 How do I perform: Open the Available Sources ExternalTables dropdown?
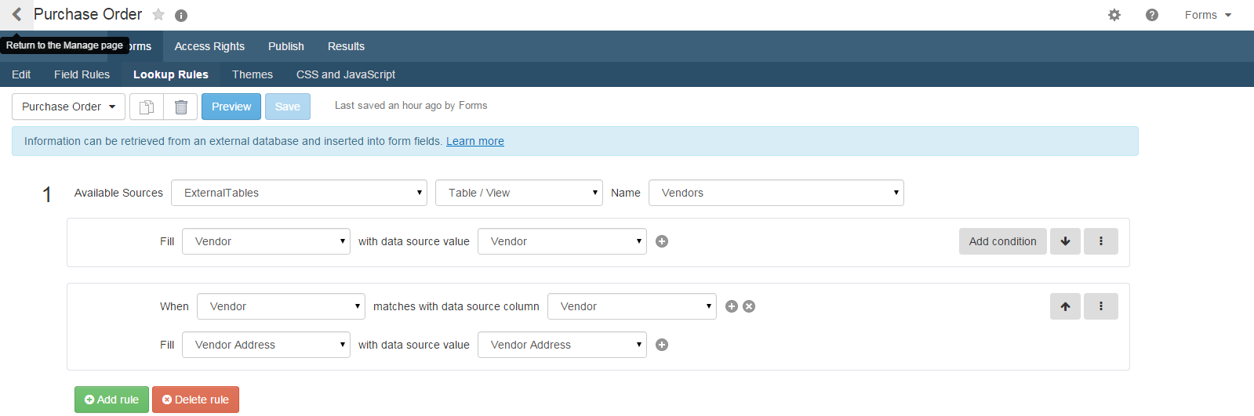pyautogui.click(x=299, y=193)
